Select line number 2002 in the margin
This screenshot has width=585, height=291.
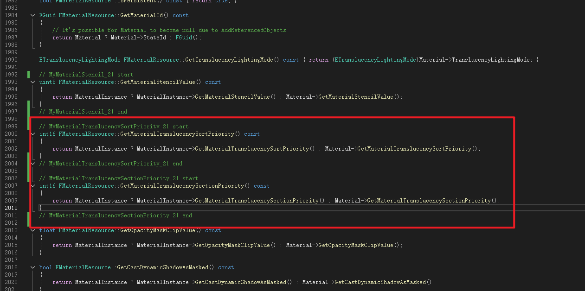click(11, 149)
